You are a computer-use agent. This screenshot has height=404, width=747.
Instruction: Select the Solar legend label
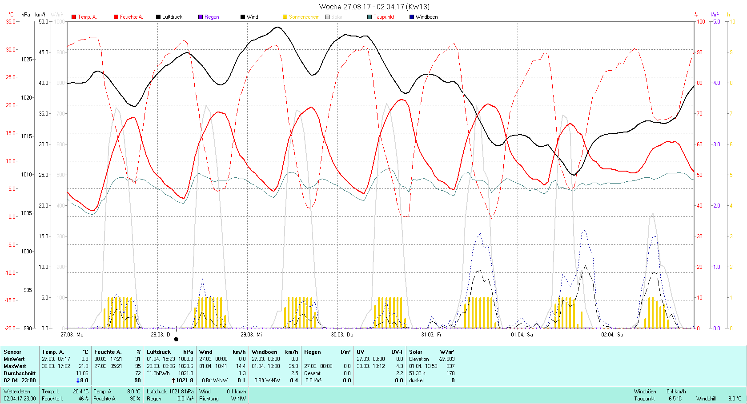click(337, 17)
